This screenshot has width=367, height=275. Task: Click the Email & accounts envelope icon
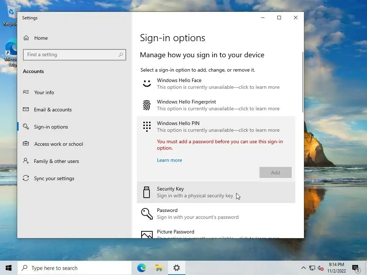point(26,109)
